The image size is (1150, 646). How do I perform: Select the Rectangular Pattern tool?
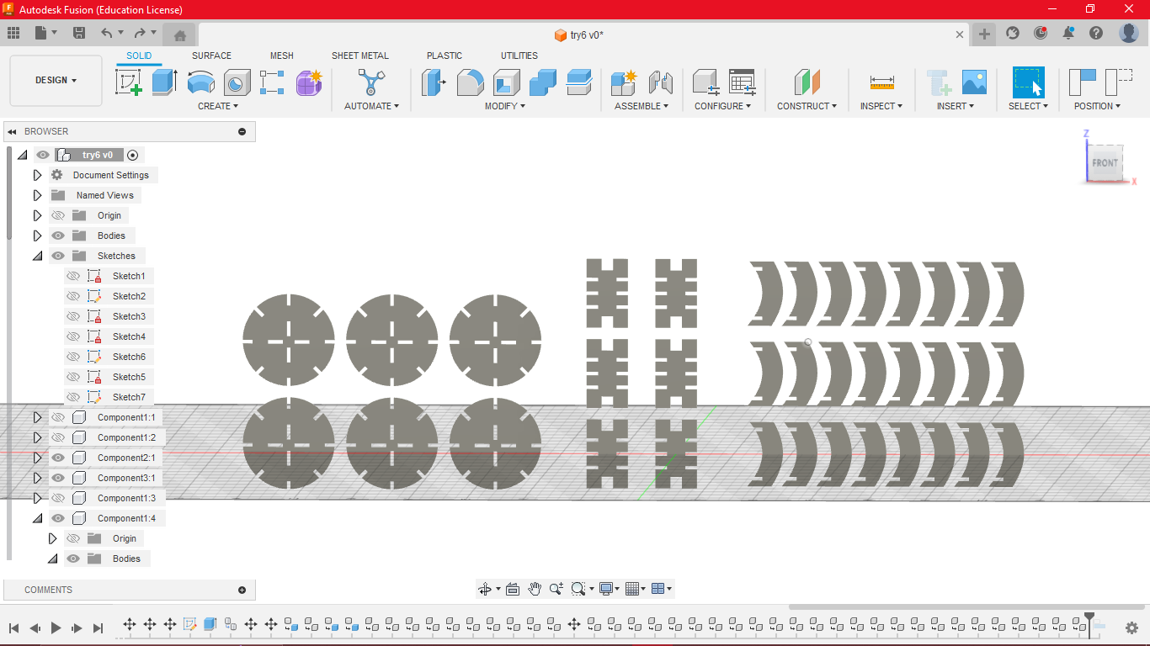tap(273, 82)
